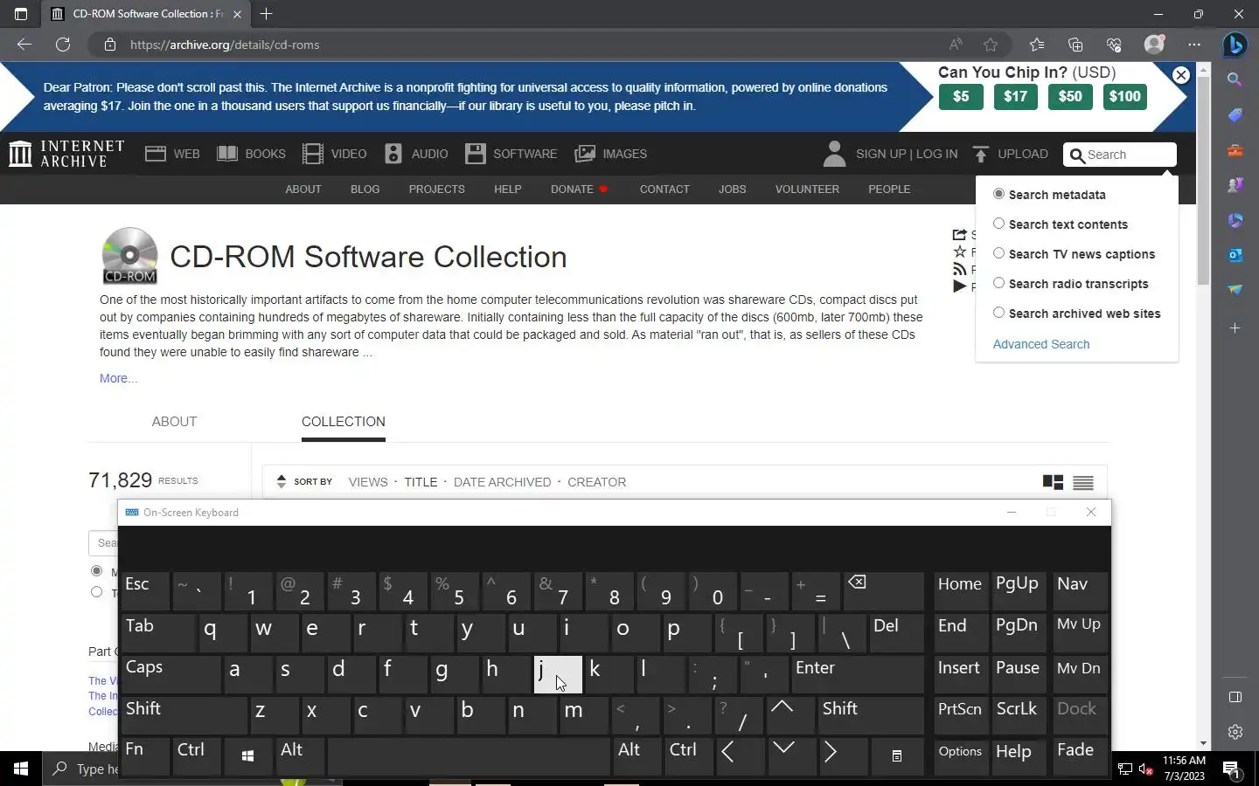Viewport: 1259px width, 786px height.
Task: Click the user avatar icon
Action: (x=834, y=154)
